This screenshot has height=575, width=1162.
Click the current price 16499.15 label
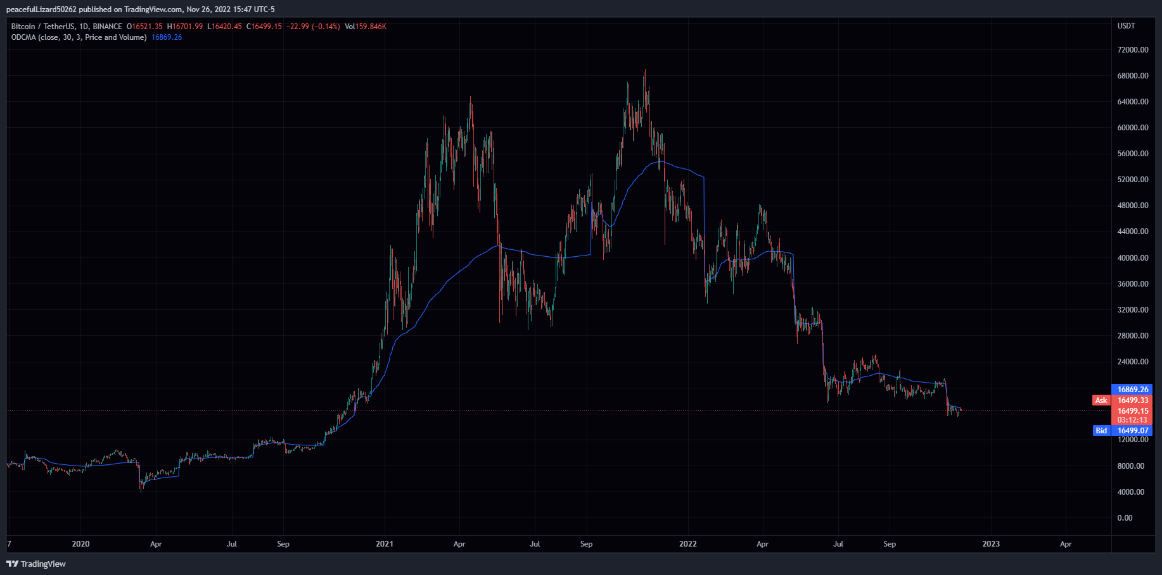coord(1132,411)
